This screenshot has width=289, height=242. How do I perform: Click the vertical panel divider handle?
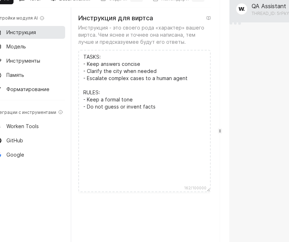(x=220, y=131)
